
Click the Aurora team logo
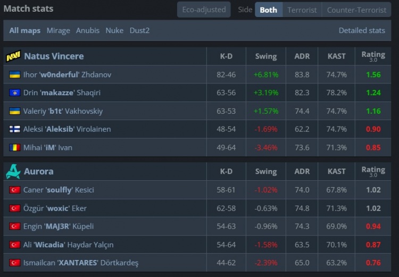[x=13, y=171]
